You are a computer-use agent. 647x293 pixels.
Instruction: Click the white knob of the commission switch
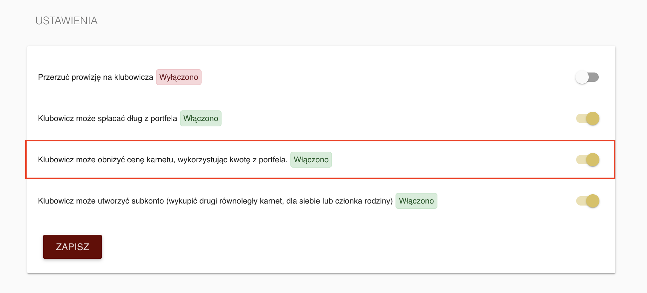pos(582,77)
